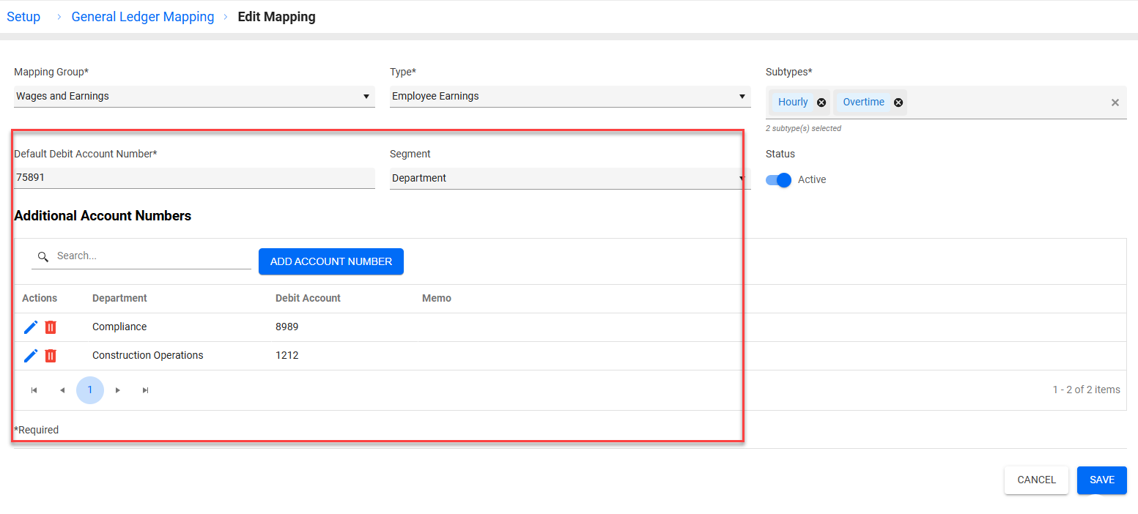The height and width of the screenshot is (514, 1138).
Task: Sort by the Department column header
Action: tap(119, 299)
